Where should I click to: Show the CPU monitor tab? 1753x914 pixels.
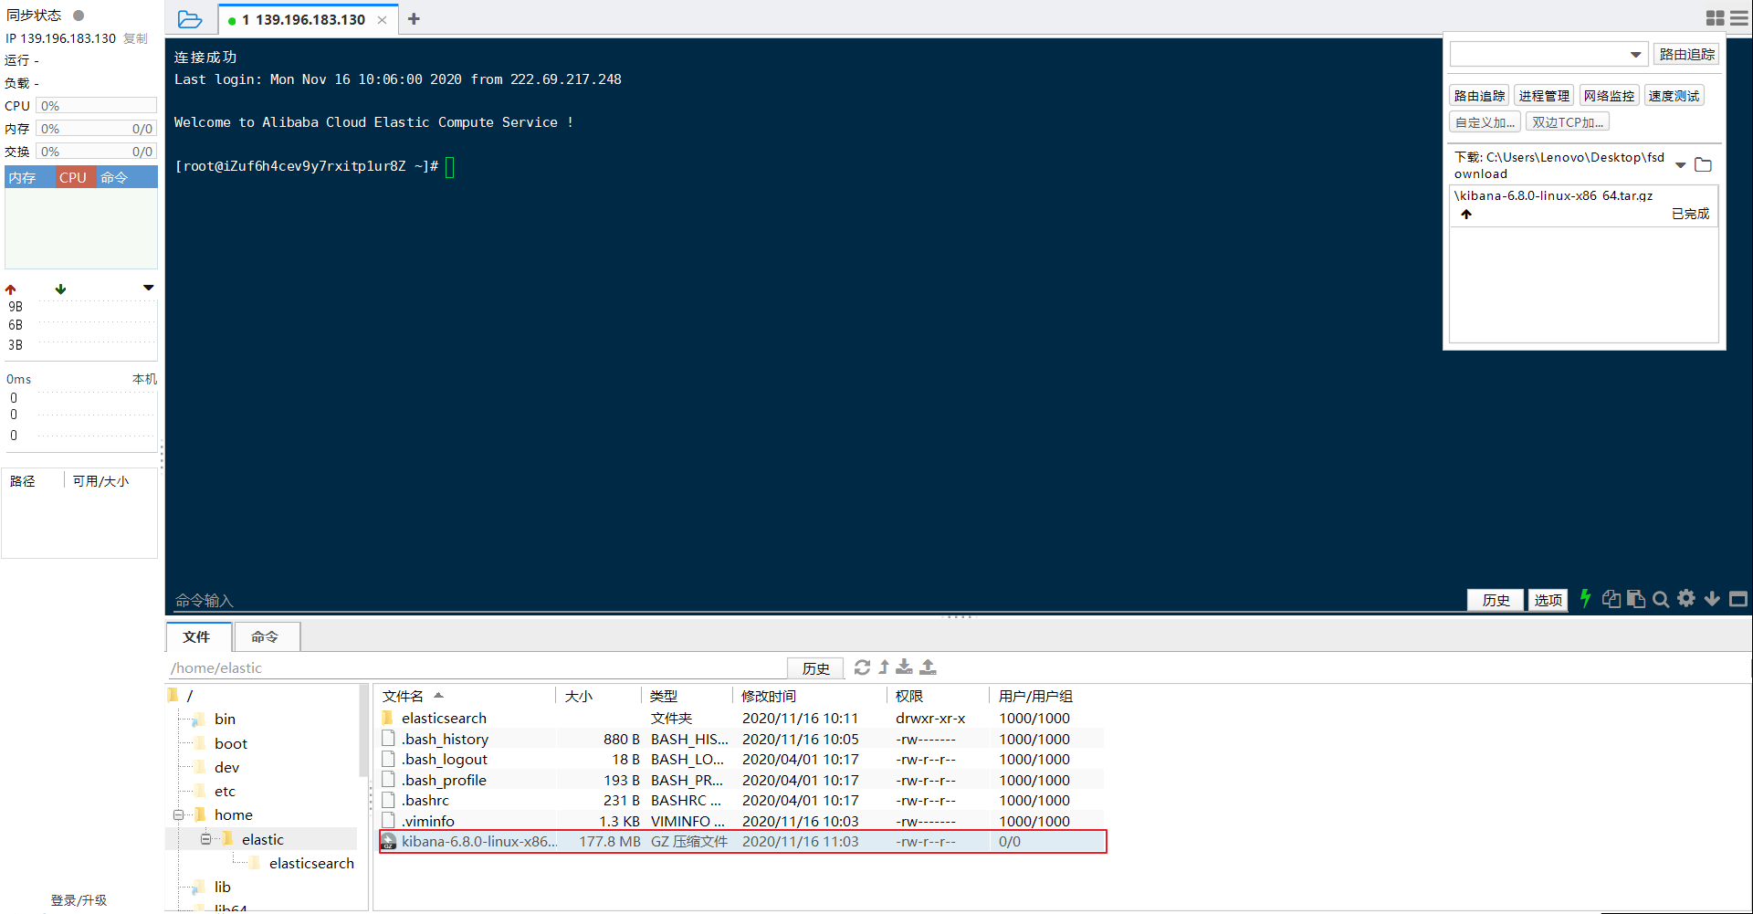74,177
